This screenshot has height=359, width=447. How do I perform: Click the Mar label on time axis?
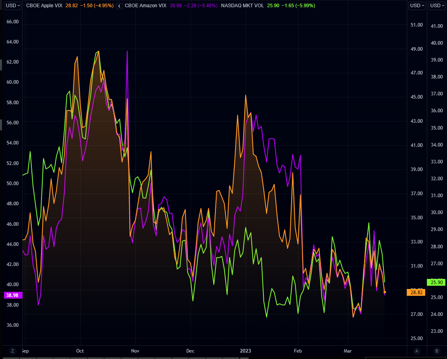click(x=348, y=351)
